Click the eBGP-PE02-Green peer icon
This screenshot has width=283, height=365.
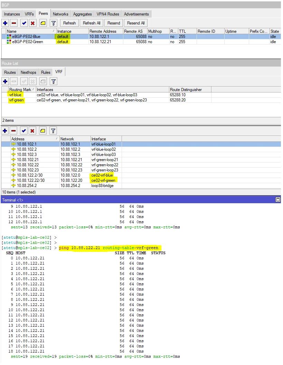9,42
